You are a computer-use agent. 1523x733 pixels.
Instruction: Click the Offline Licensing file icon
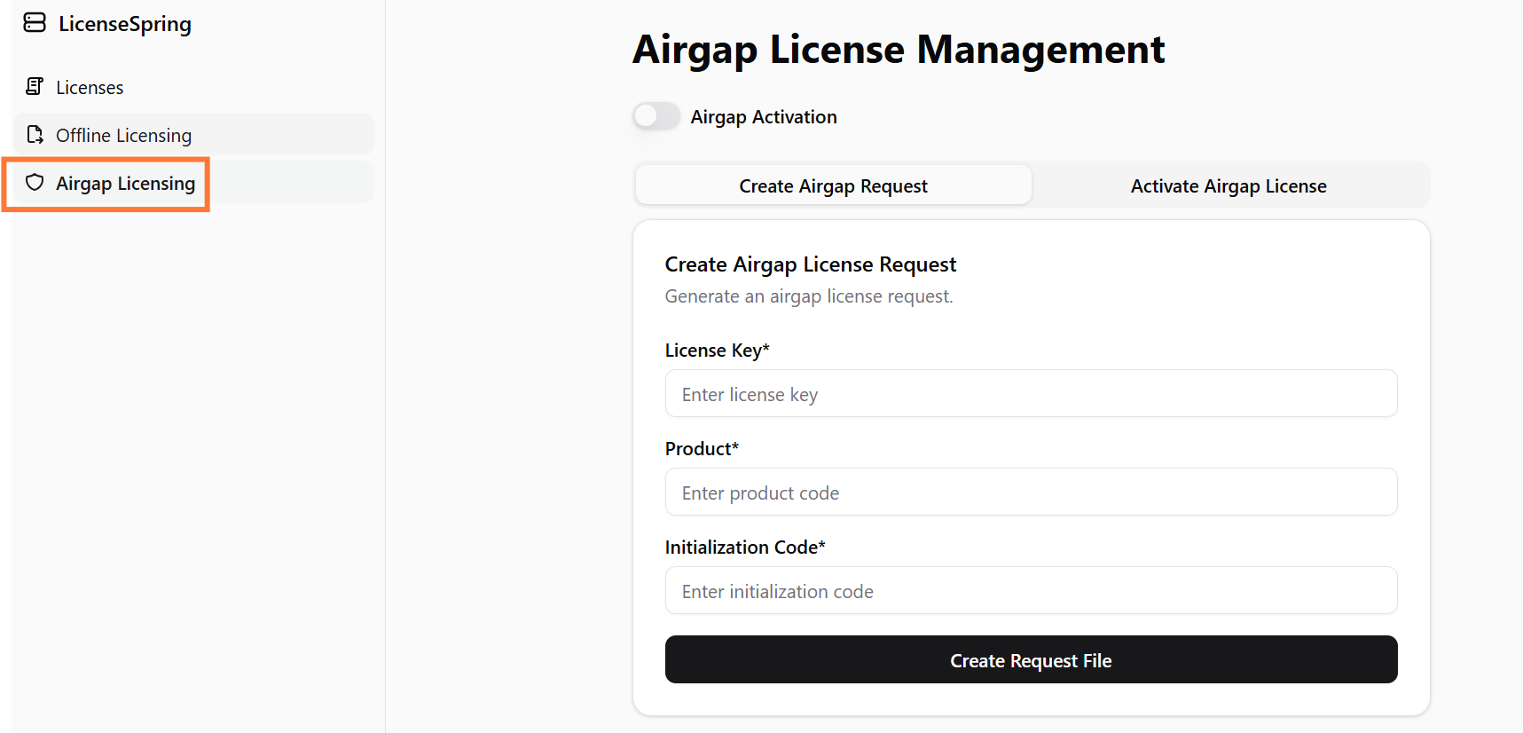(x=35, y=135)
